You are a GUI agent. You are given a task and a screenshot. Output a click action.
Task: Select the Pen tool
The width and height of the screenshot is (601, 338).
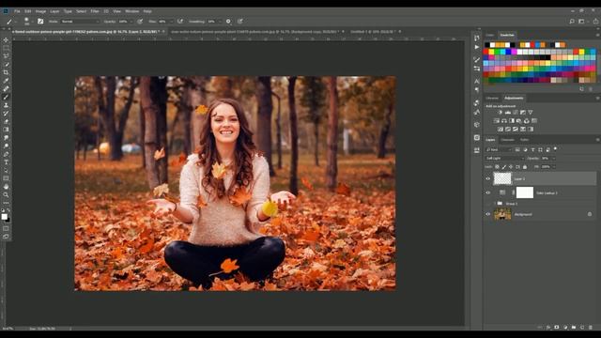click(x=6, y=154)
